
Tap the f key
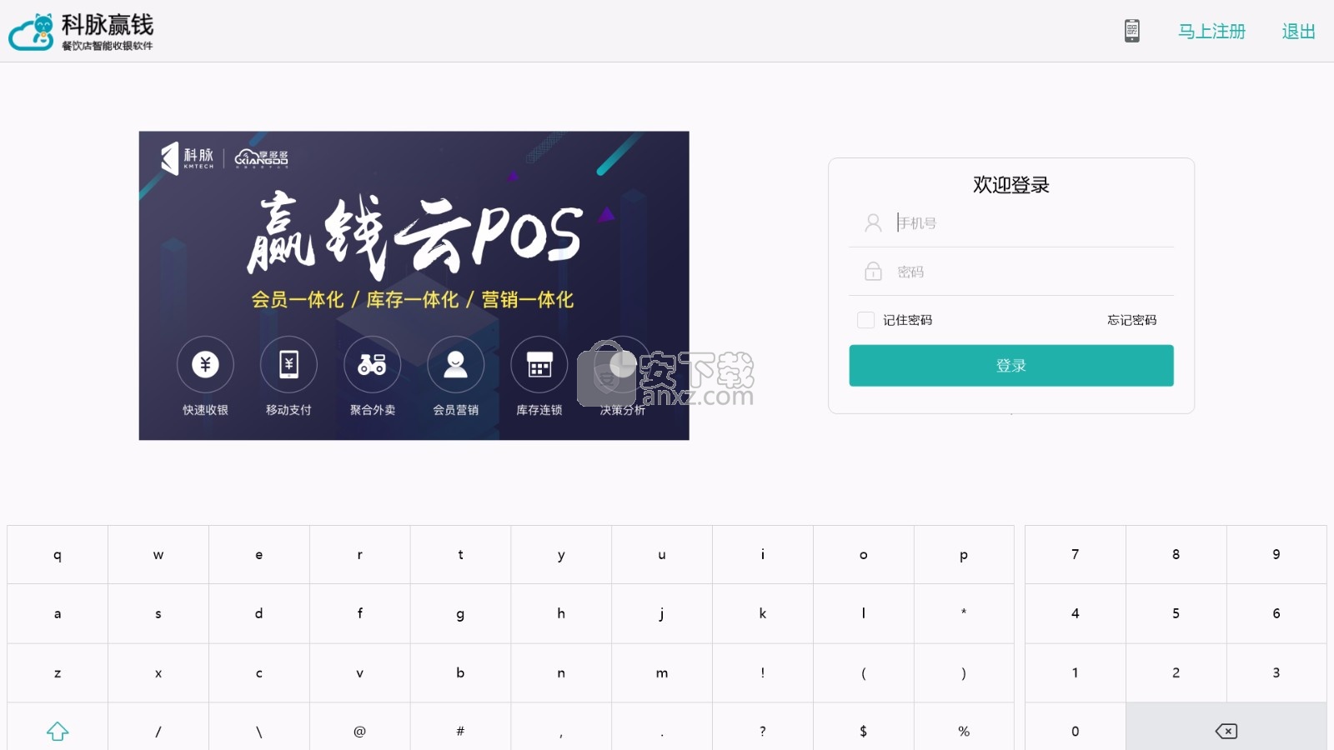pyautogui.click(x=360, y=613)
